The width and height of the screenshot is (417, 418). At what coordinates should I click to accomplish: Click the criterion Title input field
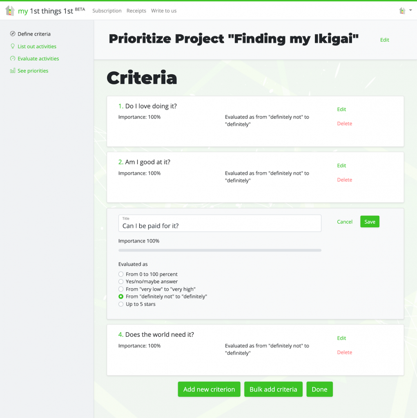tap(220, 225)
